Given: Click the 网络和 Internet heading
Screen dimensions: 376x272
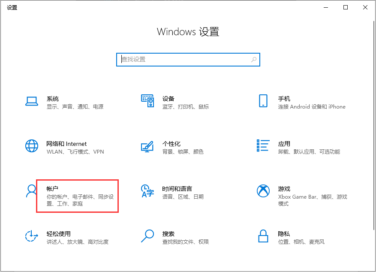Looking at the screenshot, I should point(66,144).
